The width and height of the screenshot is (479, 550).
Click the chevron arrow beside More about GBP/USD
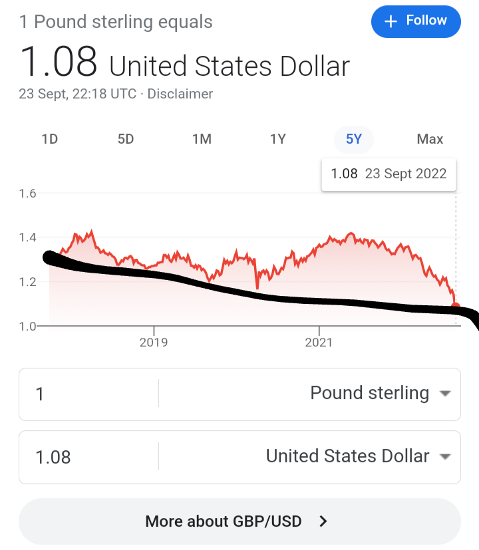323,521
